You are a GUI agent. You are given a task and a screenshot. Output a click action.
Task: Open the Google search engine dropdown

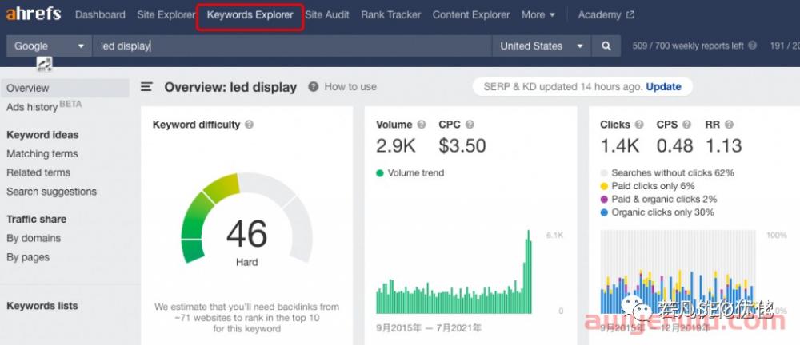[49, 46]
